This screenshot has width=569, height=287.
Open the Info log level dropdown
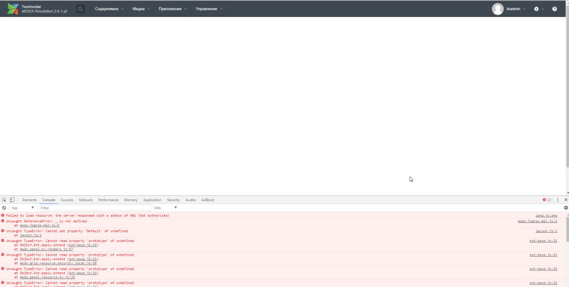[165, 208]
